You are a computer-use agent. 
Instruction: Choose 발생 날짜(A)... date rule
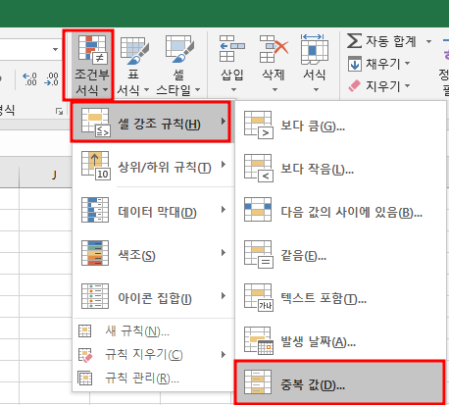click(340, 341)
